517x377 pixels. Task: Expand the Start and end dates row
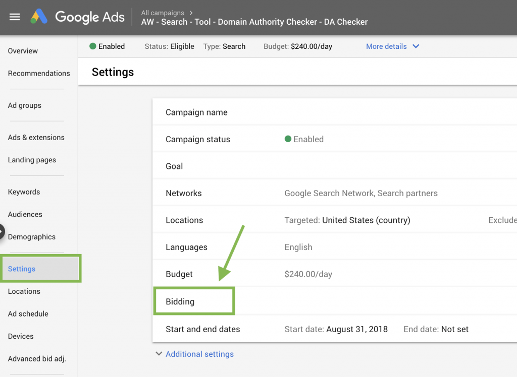coord(335,329)
